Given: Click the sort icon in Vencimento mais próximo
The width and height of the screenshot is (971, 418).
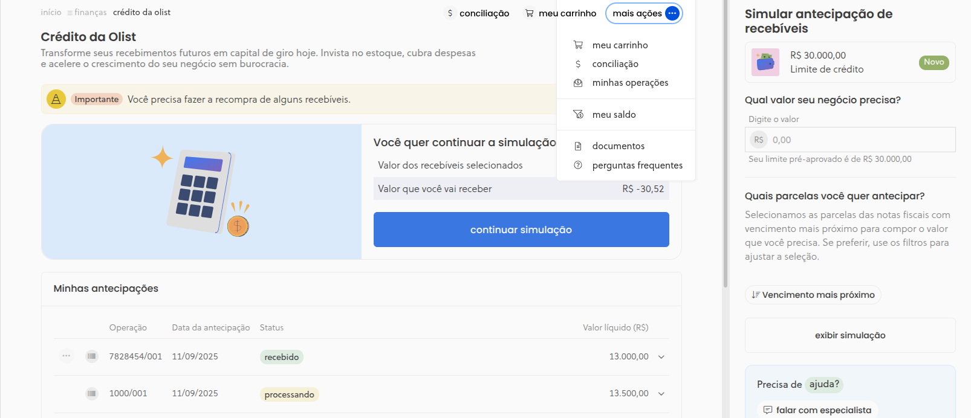Looking at the screenshot, I should (x=755, y=295).
